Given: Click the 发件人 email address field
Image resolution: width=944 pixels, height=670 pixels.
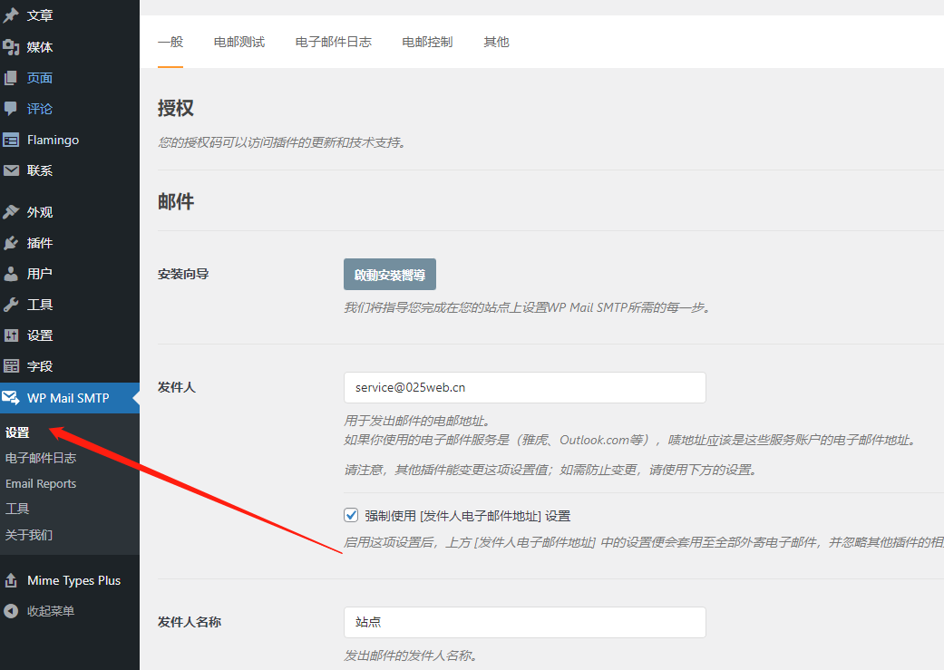Looking at the screenshot, I should [524, 387].
